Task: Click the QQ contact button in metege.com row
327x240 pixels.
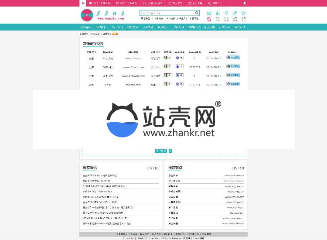Action: [x=233, y=84]
